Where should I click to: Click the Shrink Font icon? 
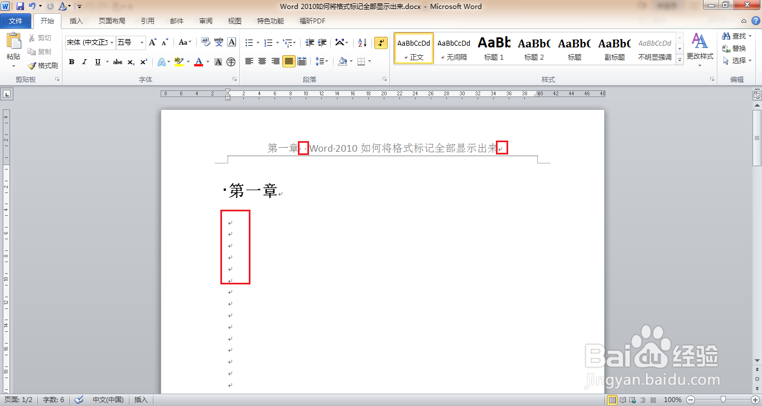pyautogui.click(x=165, y=42)
